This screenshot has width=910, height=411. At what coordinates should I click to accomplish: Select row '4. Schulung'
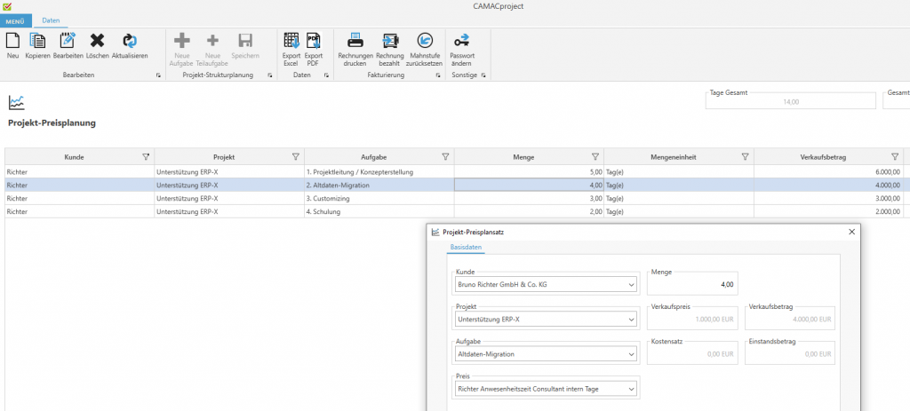click(x=454, y=211)
